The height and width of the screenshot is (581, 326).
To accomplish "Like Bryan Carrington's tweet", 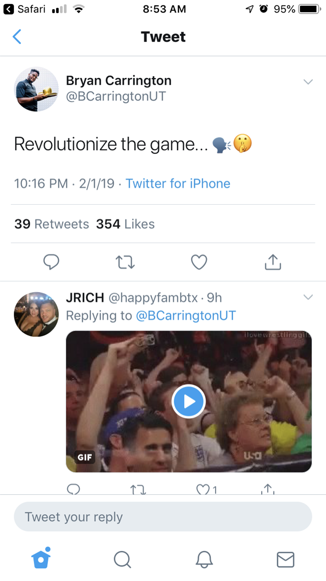I will pyautogui.click(x=199, y=262).
